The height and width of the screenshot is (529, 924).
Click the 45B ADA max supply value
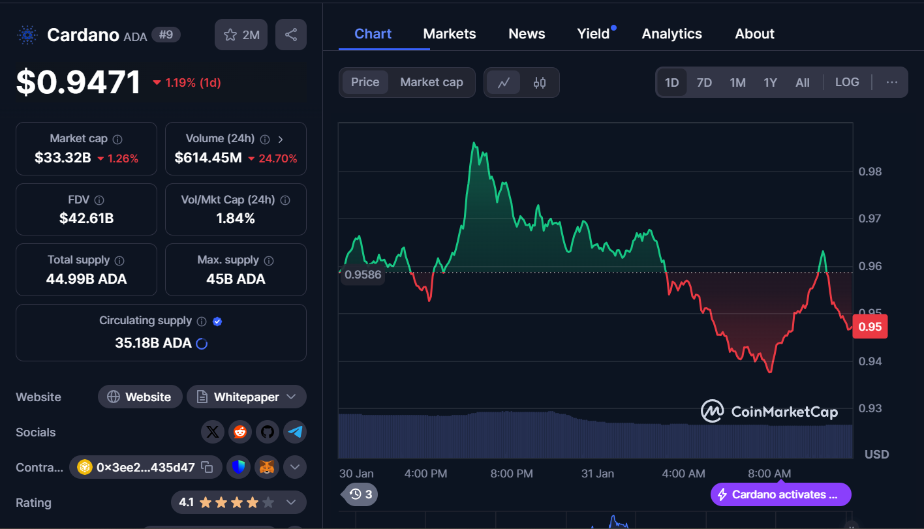point(236,279)
